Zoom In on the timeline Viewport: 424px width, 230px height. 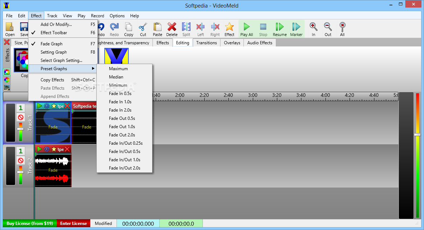tap(313, 29)
